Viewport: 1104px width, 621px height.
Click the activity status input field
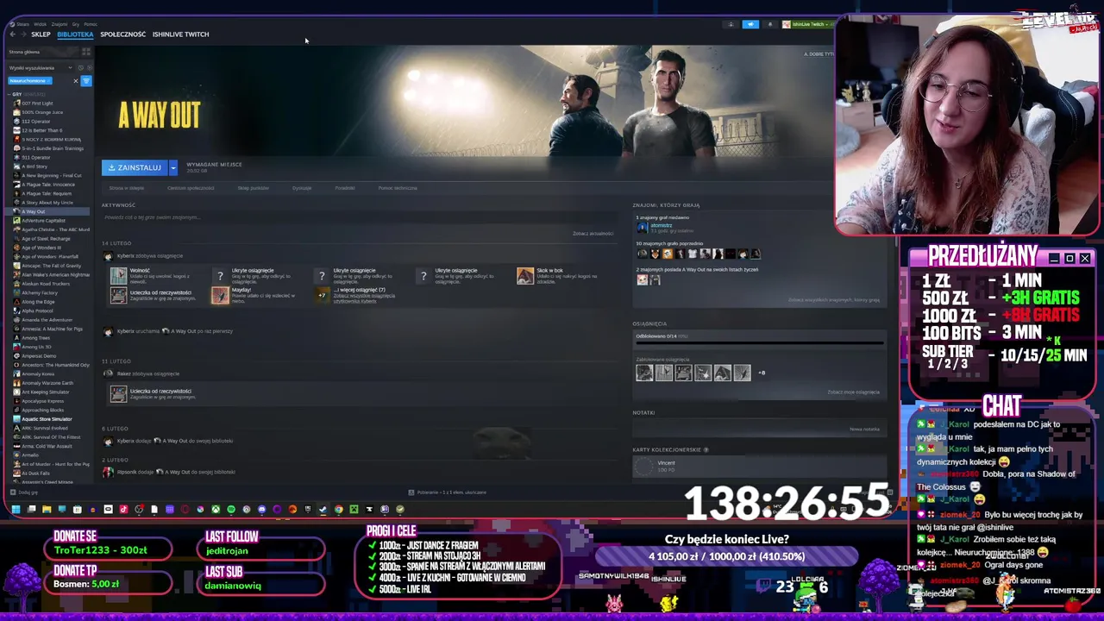[358, 217]
